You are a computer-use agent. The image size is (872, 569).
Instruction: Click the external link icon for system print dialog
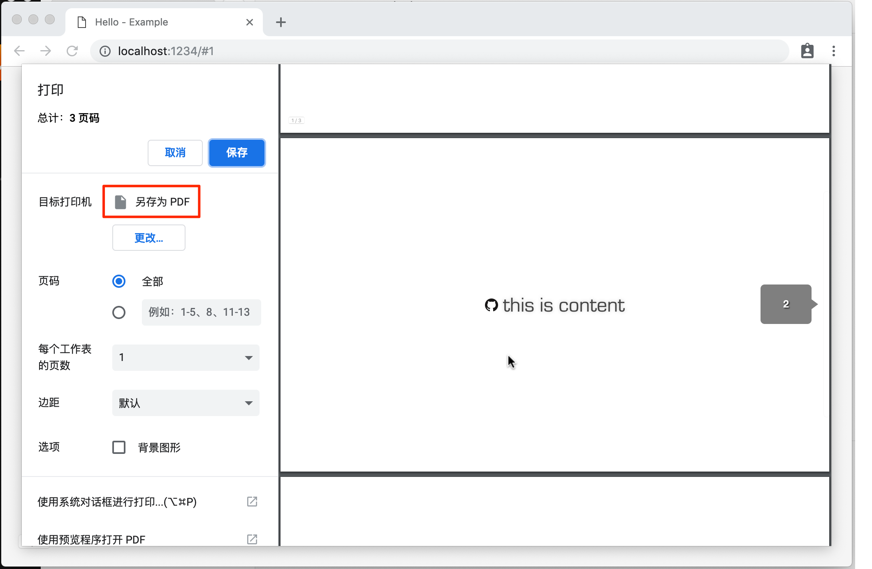pos(252,502)
